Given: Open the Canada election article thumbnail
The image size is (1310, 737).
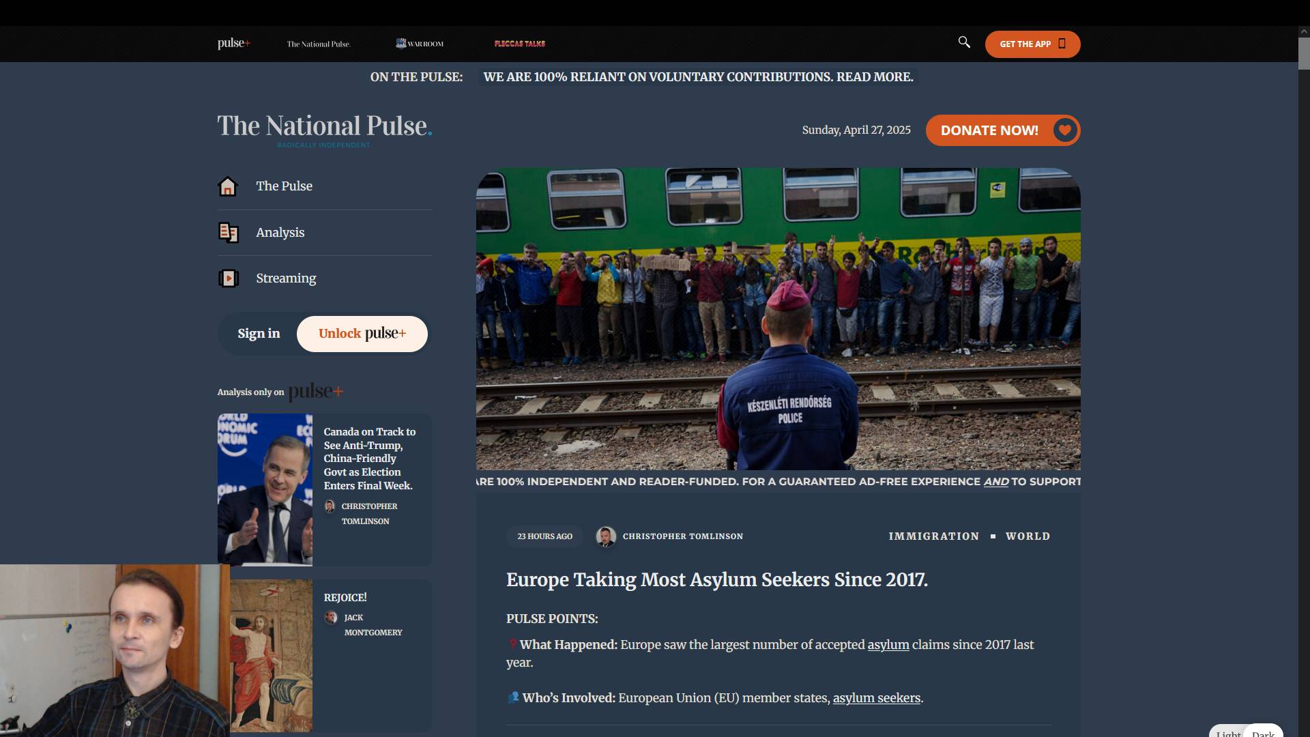Looking at the screenshot, I should 265,489.
